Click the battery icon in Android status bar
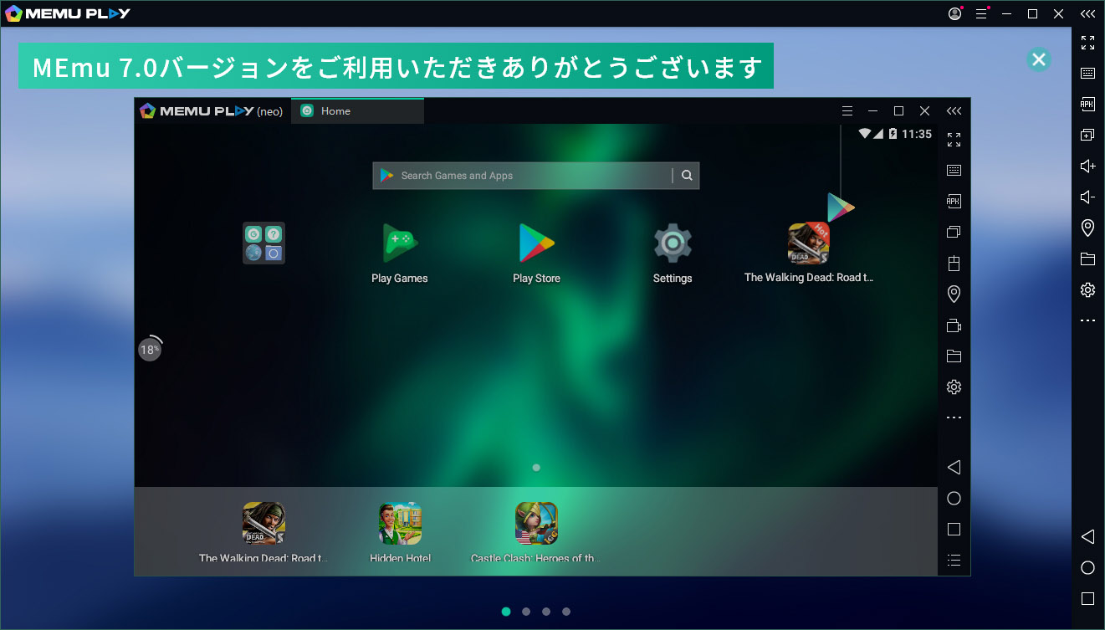The width and height of the screenshot is (1105, 630). click(x=893, y=134)
